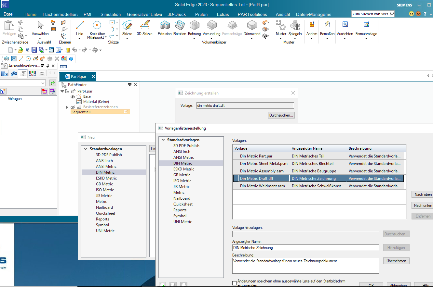Select the Part4.par document tab
Image resolution: width=433 pixels, height=287 pixels.
79,77
